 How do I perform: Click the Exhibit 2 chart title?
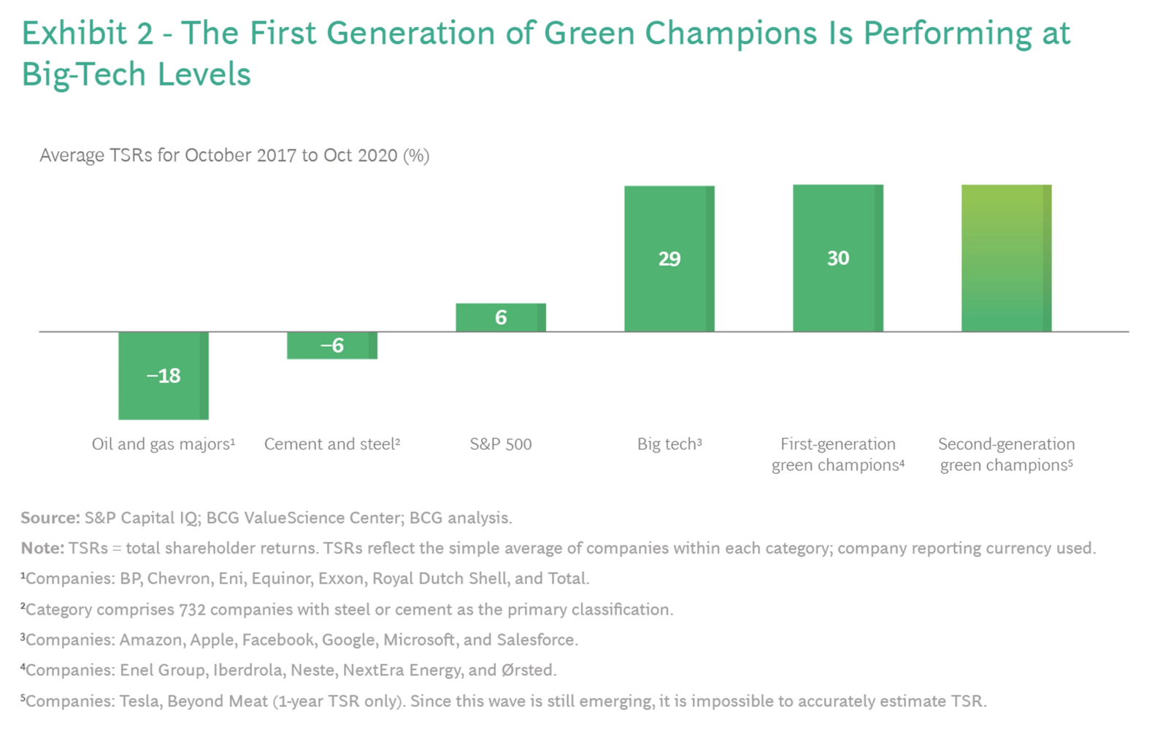click(x=545, y=53)
